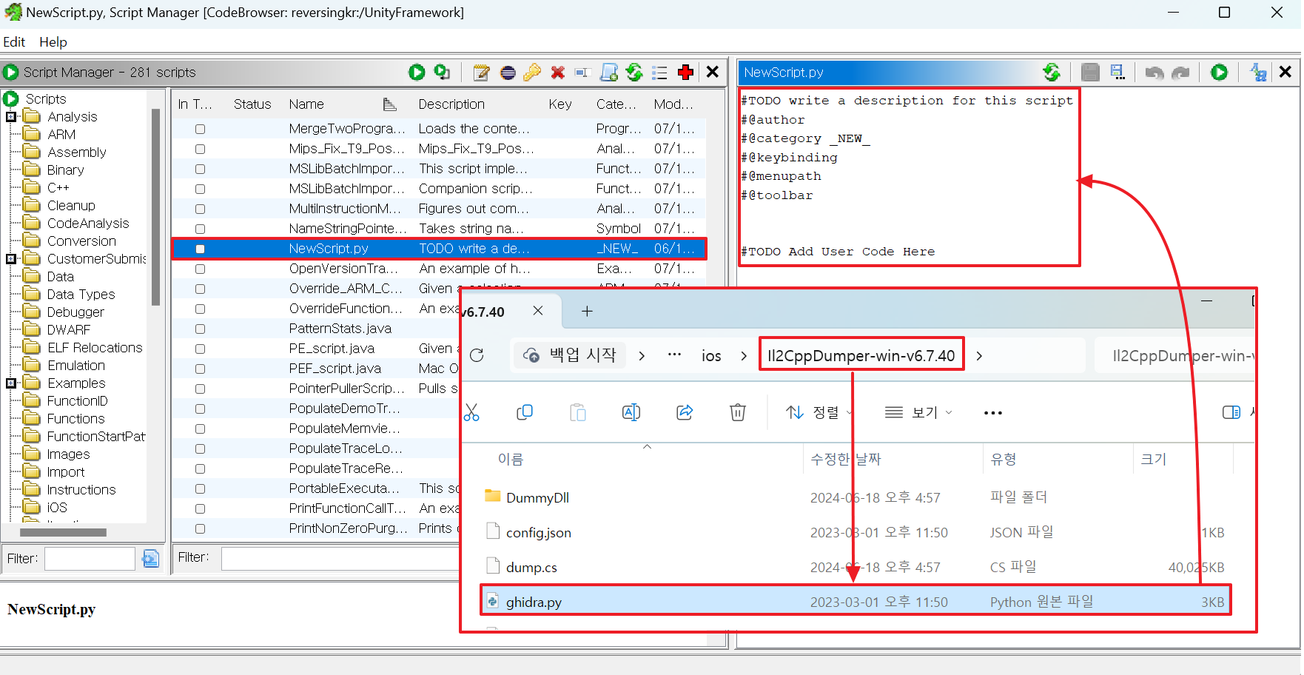Sort scripts by Name column header
This screenshot has height=675, width=1304.
[x=306, y=104]
